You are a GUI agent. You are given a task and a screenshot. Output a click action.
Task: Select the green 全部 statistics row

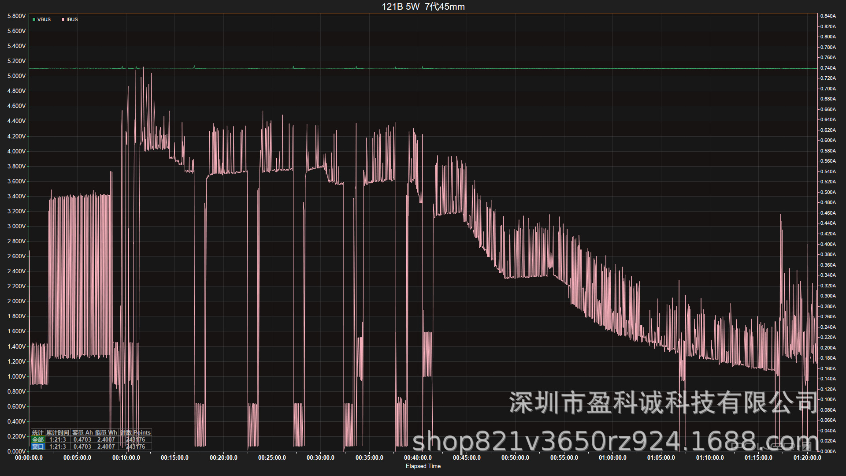pos(38,439)
